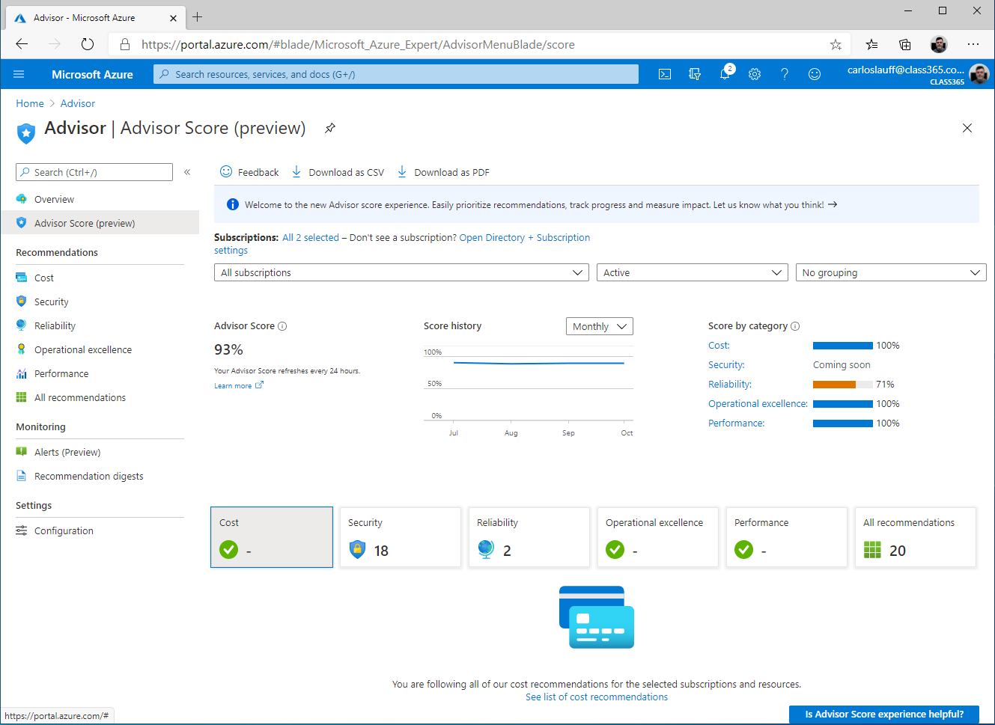Click the Reliability category score link

click(730, 384)
